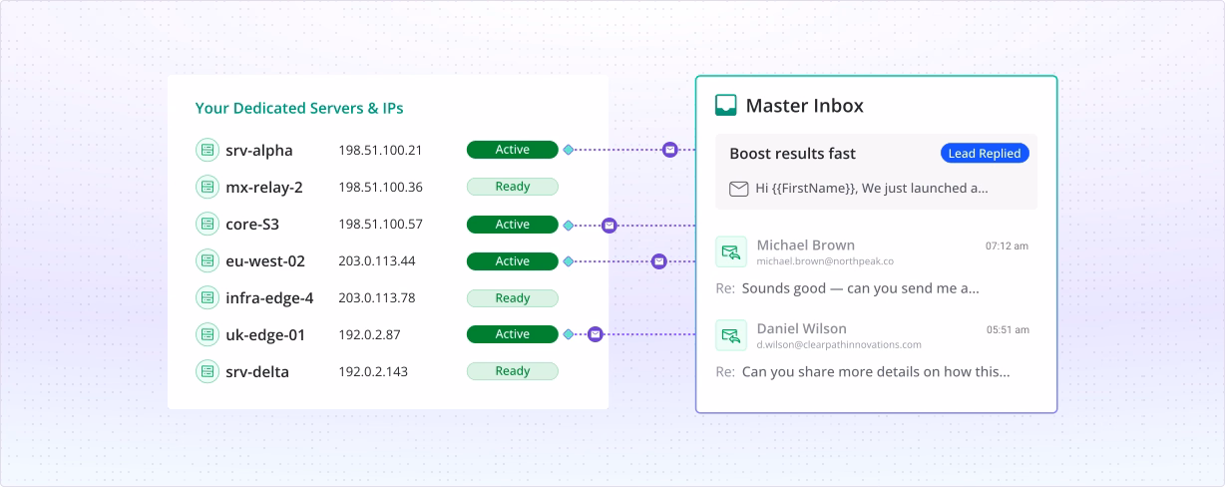Screen dimensions: 1225x487
Task: Click the eu-west-02 server icon
Action: pos(206,261)
